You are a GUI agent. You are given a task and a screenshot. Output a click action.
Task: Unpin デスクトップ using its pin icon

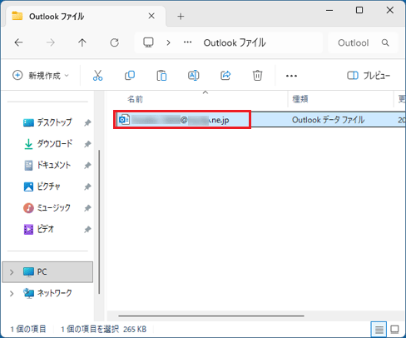[x=87, y=122]
